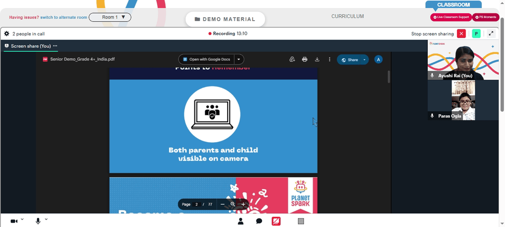
Task: Expand the Share options arrow
Action: (x=365, y=60)
